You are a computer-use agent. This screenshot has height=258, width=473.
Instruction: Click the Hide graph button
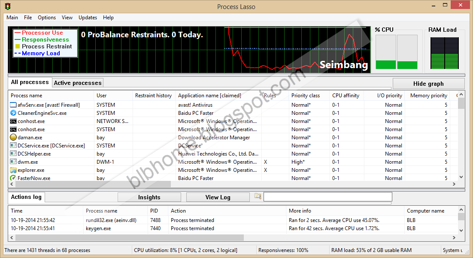pos(428,84)
